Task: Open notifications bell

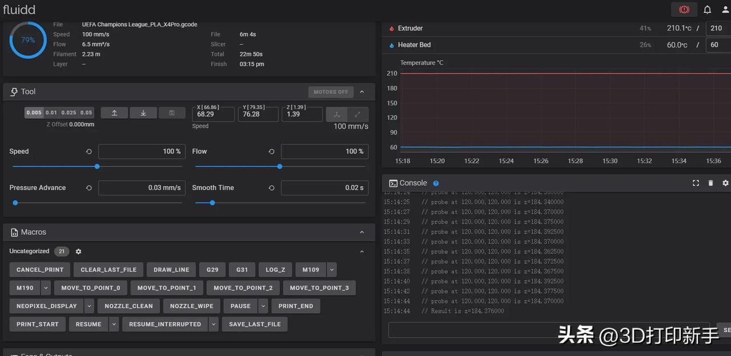Action: (707, 10)
